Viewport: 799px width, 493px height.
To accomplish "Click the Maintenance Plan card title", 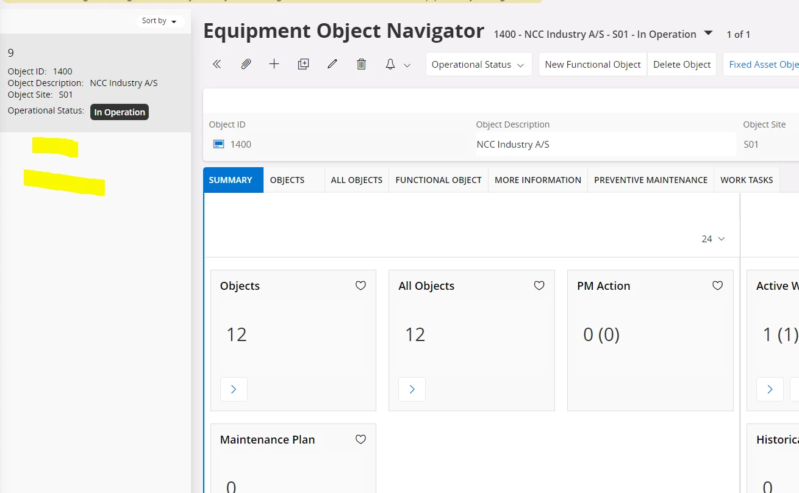I will pos(268,439).
